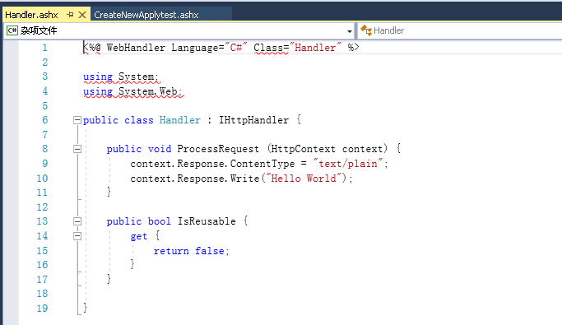Click the Handler class name on line 6
Image resolution: width=562 pixels, height=325 pixels.
(179, 120)
